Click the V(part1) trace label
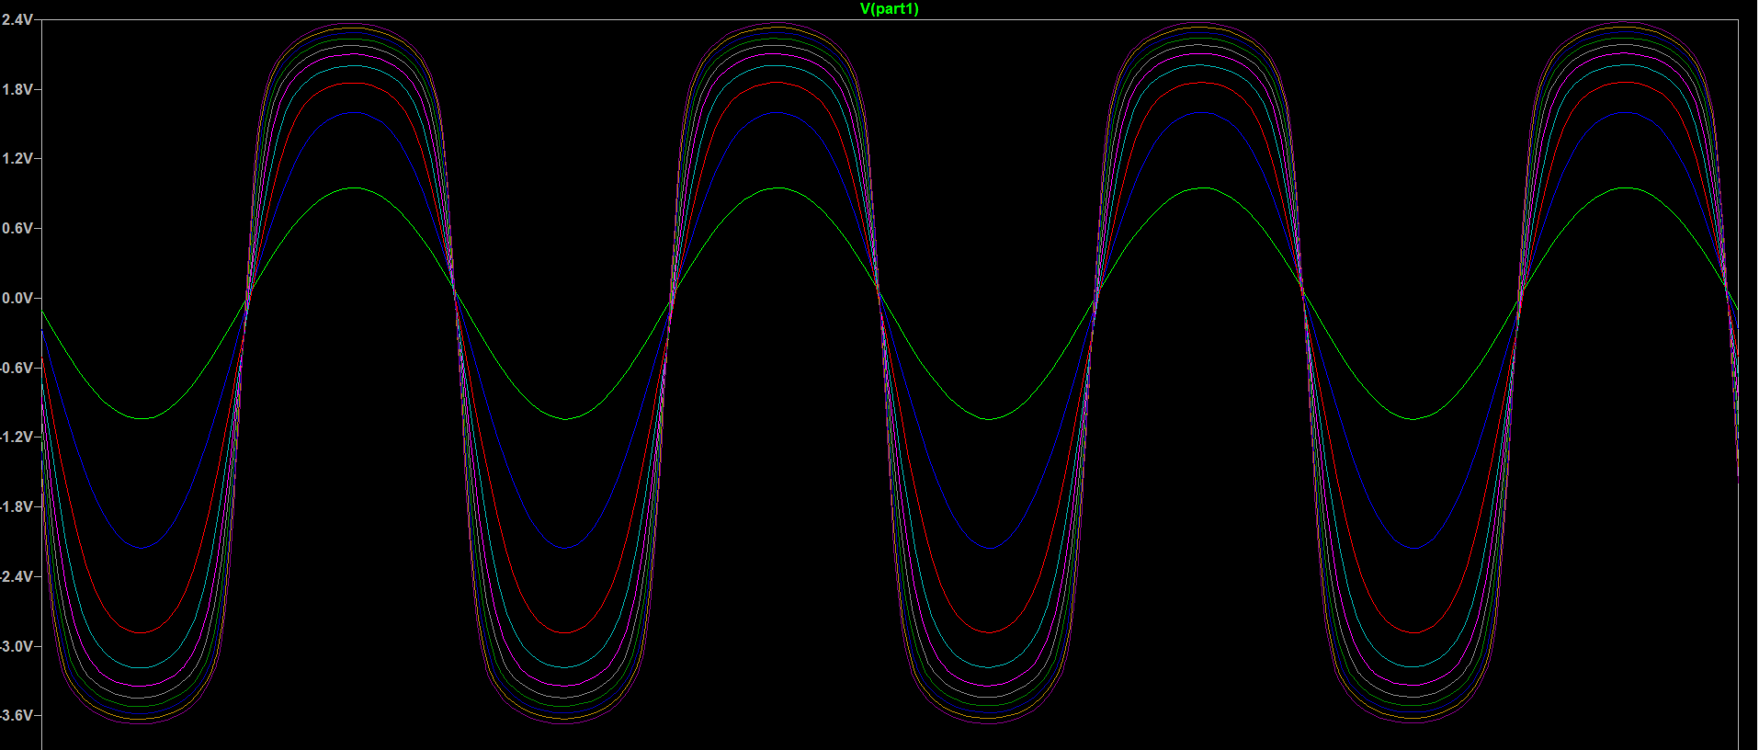This screenshot has height=750, width=1759. coord(889,9)
